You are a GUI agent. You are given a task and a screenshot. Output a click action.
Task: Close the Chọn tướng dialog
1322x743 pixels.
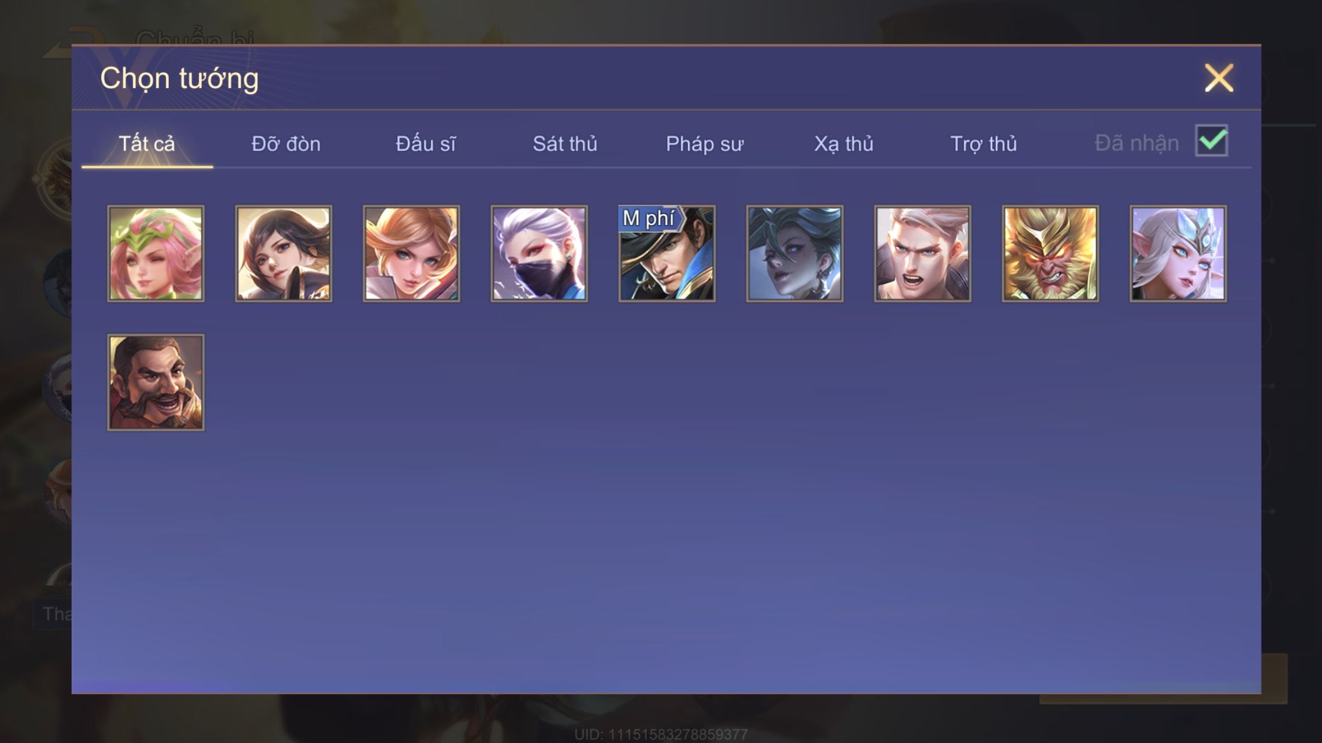click(1219, 78)
